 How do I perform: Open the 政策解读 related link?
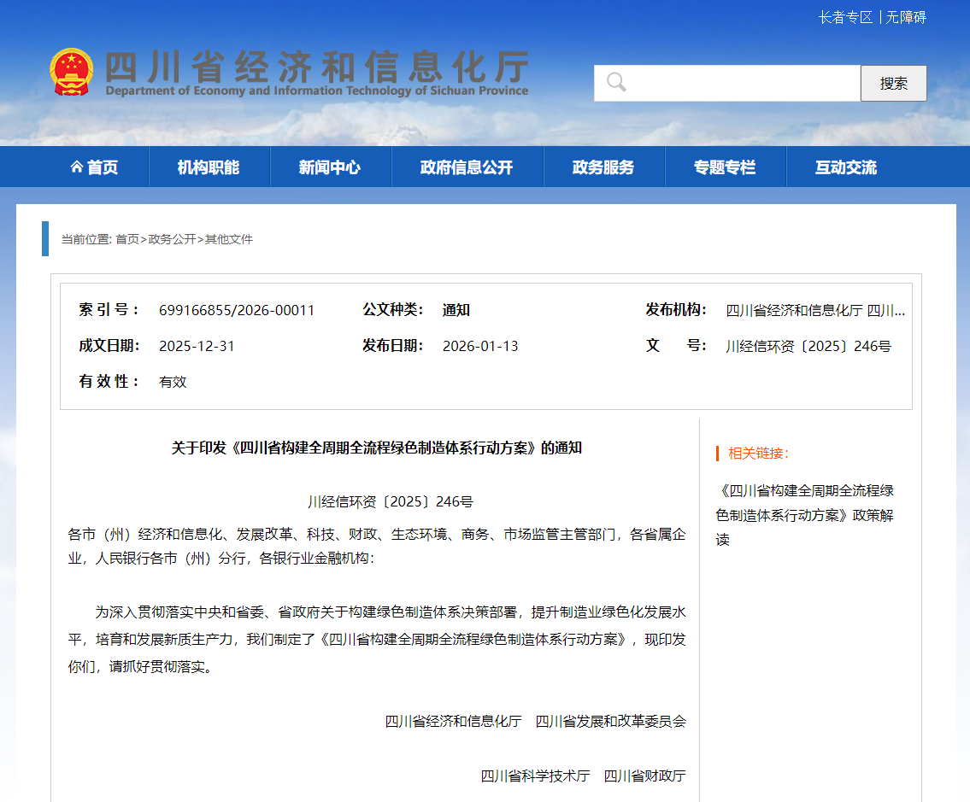pos(807,515)
